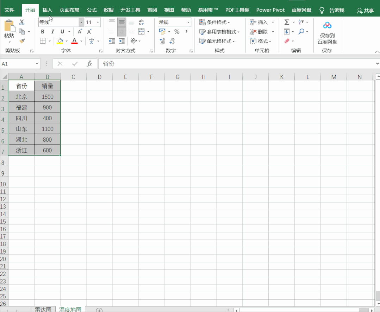
Task: Click 删除 cells button
Action: point(259,32)
